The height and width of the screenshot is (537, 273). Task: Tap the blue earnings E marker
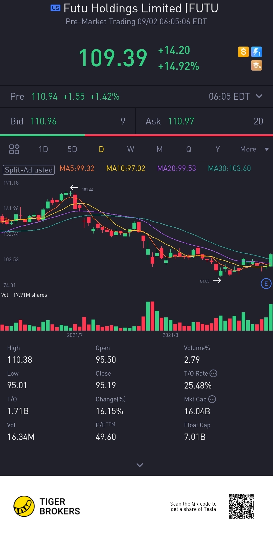266,284
